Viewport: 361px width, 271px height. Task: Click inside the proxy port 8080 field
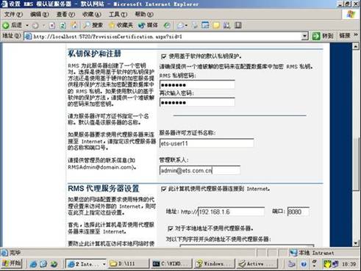(x=298, y=212)
